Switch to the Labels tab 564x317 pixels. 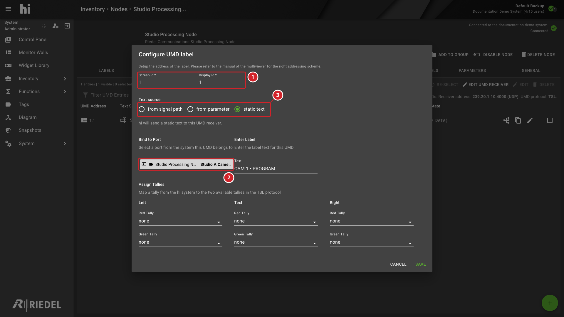click(x=106, y=70)
